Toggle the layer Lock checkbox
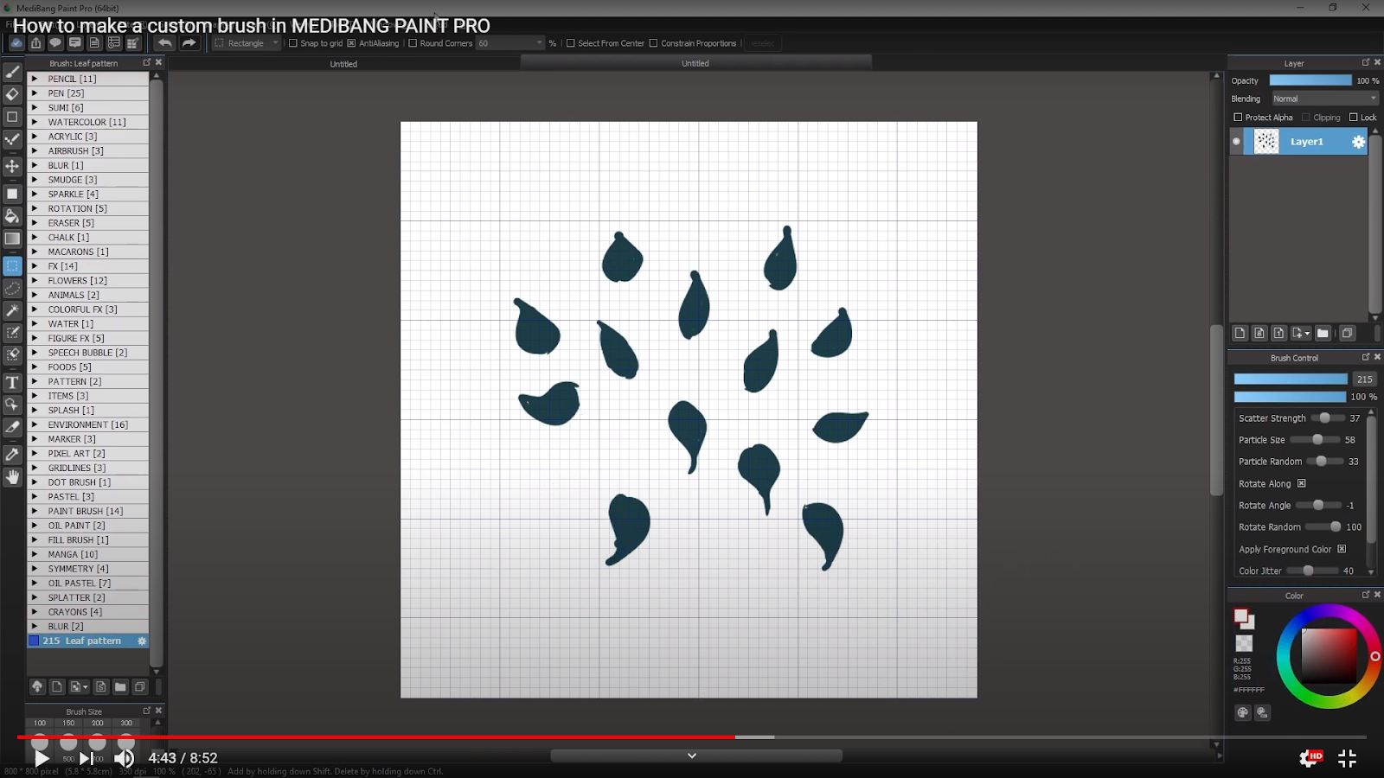This screenshot has width=1384, height=778. (x=1354, y=118)
